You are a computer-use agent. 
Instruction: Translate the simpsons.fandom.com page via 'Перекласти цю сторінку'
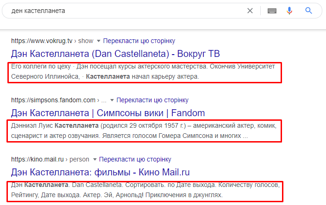[152, 99]
